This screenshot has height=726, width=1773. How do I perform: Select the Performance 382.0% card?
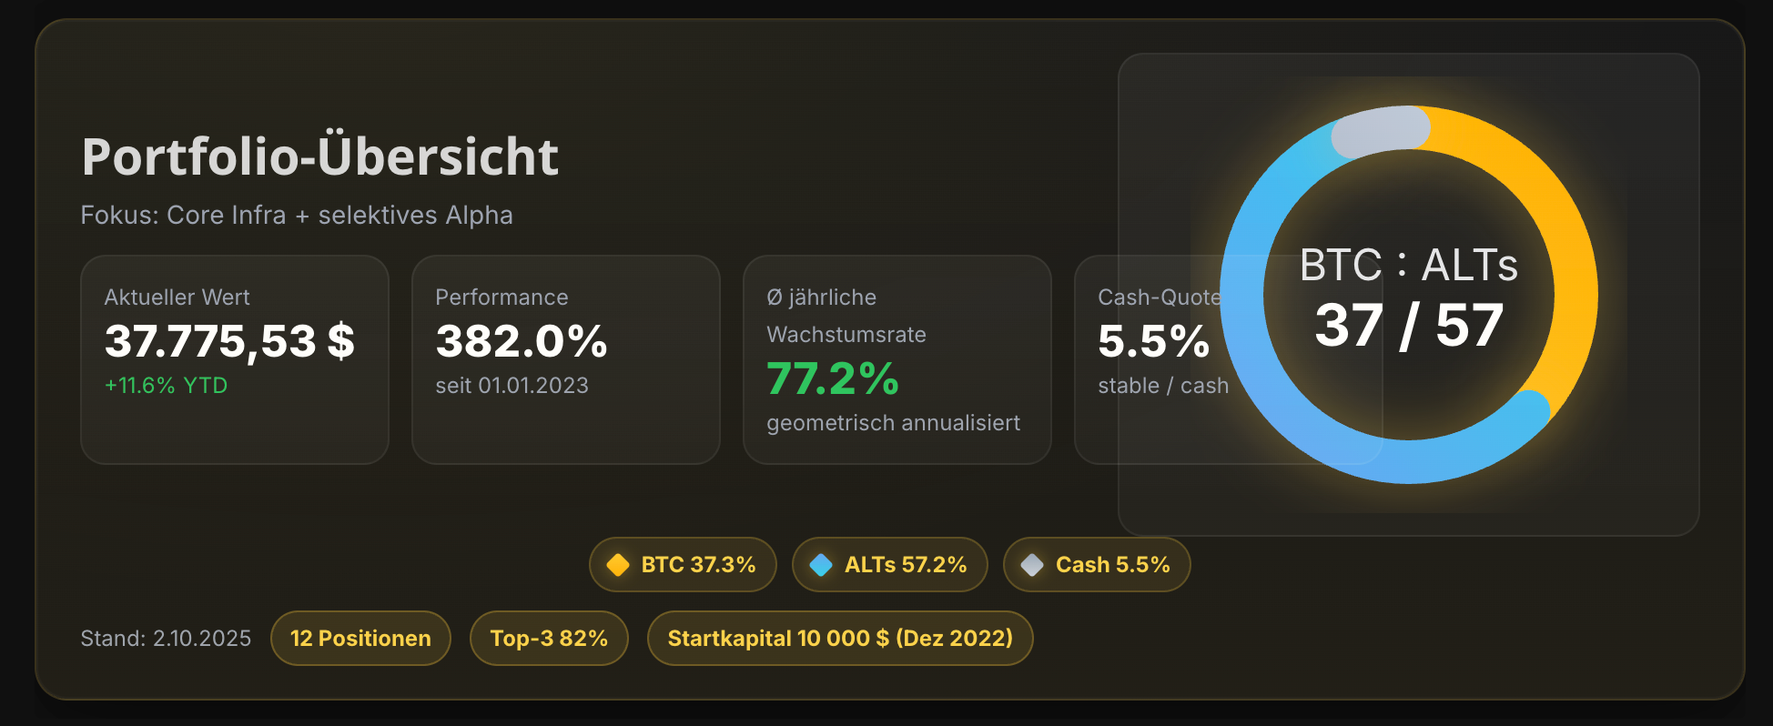pos(565,360)
